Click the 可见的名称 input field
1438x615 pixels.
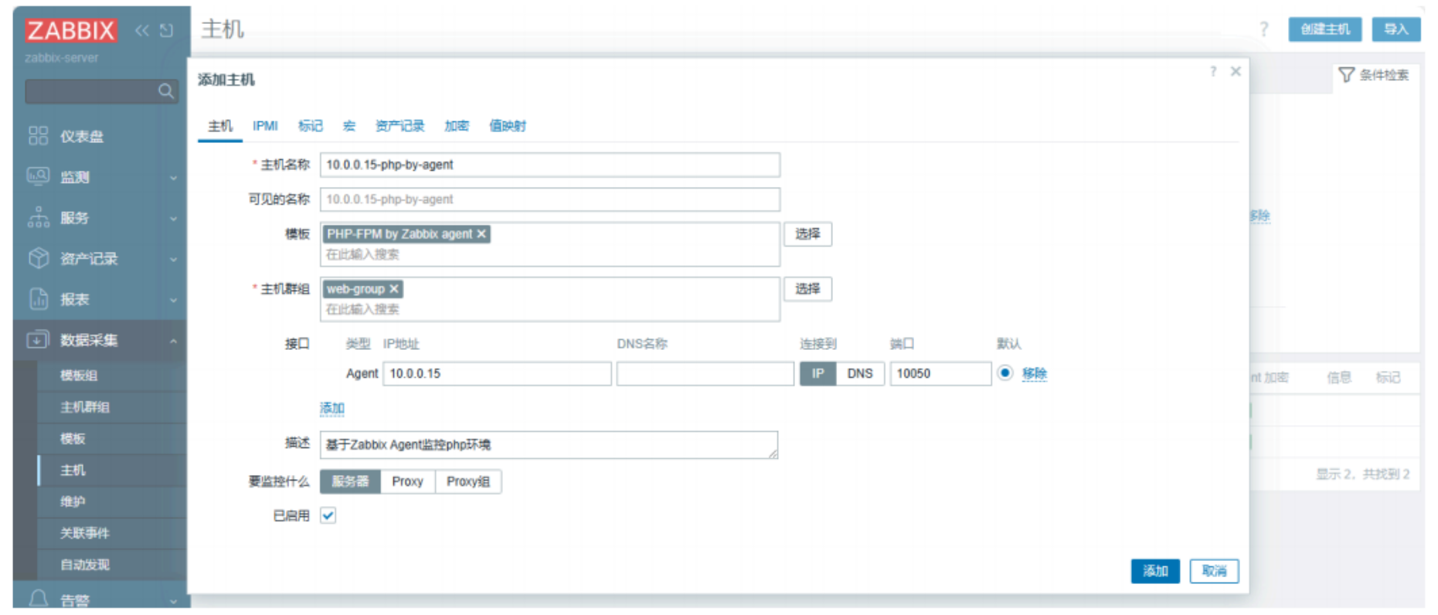(x=550, y=199)
